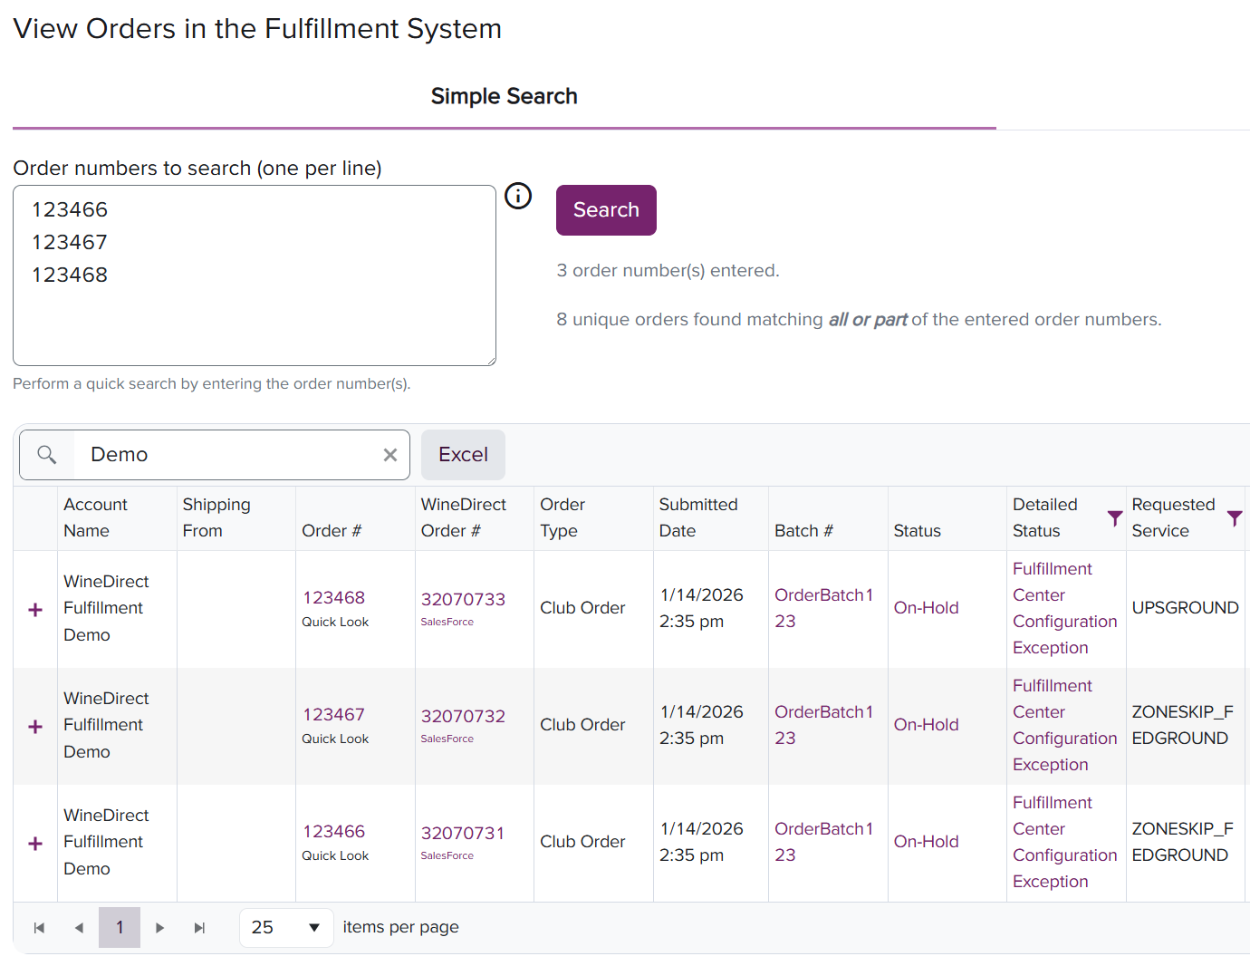The width and height of the screenshot is (1250, 966).
Task: Click the magnifying glass search icon
Action: click(x=47, y=455)
